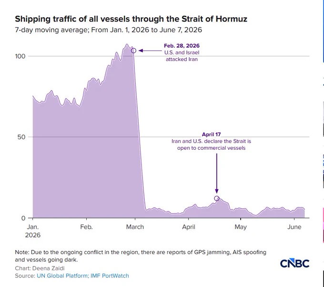This screenshot has width=324, height=287.
Task: Click the arrow pointing to the Feb. 28 marker
Action: click(x=150, y=51)
